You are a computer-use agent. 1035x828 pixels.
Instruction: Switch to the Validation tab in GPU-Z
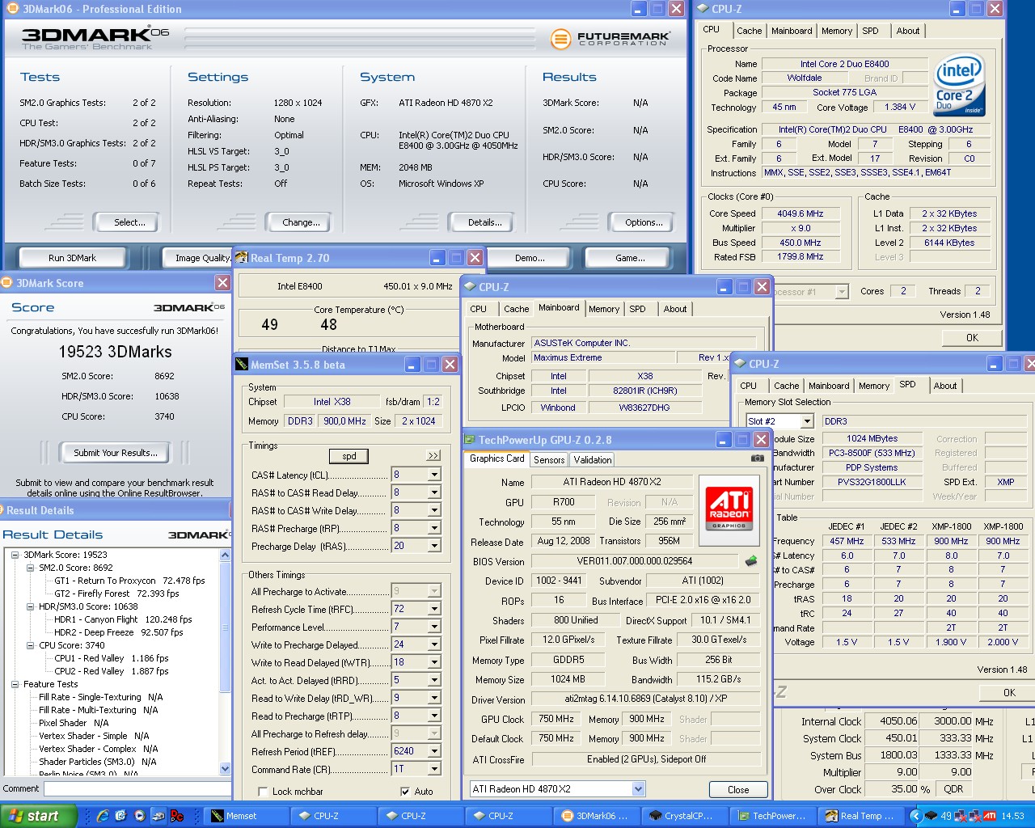(593, 460)
